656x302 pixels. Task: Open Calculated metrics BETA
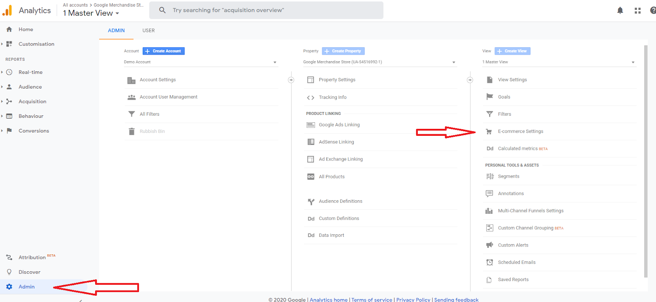pos(523,149)
